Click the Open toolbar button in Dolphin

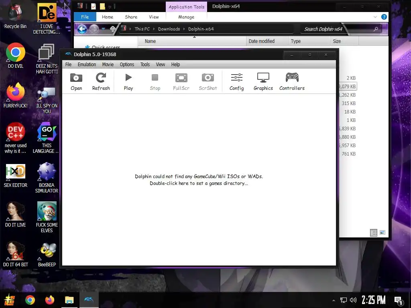(x=76, y=82)
